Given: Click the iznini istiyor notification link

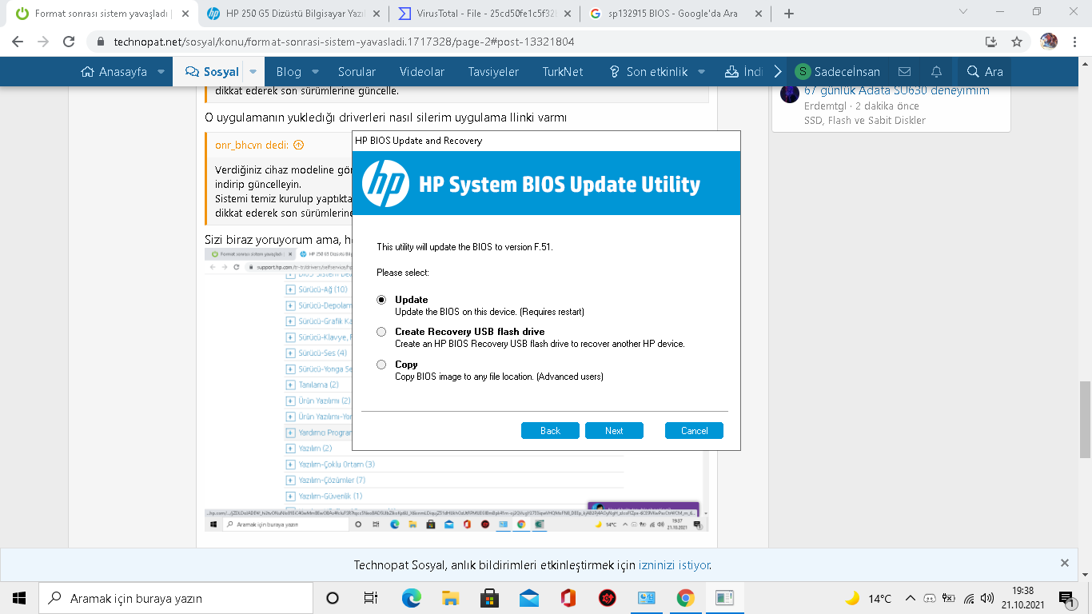Looking at the screenshot, I should coord(674,565).
